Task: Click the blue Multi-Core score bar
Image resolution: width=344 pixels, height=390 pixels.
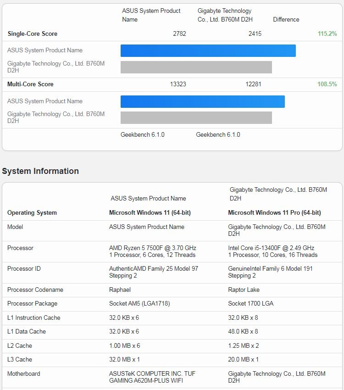Action: 203,101
